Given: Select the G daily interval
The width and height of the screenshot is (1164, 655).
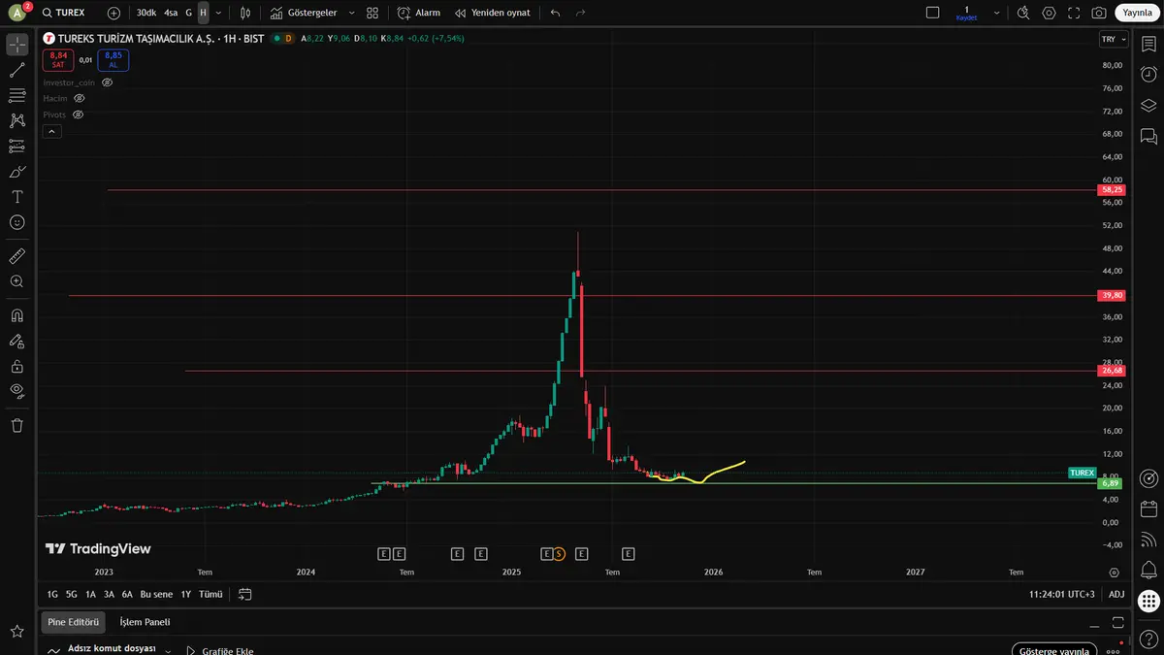Looking at the screenshot, I should (x=189, y=13).
